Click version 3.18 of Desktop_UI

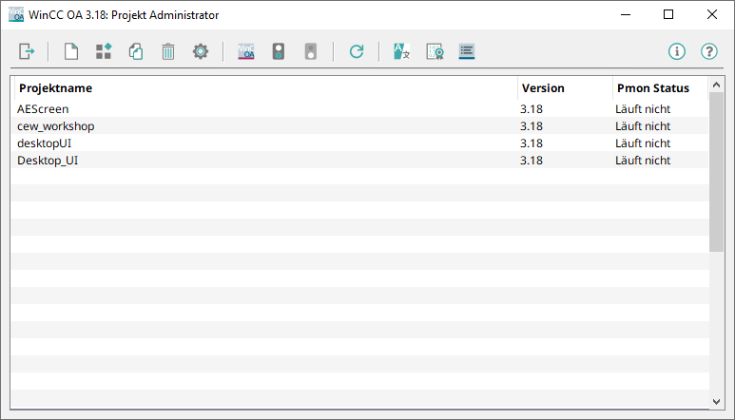click(532, 161)
